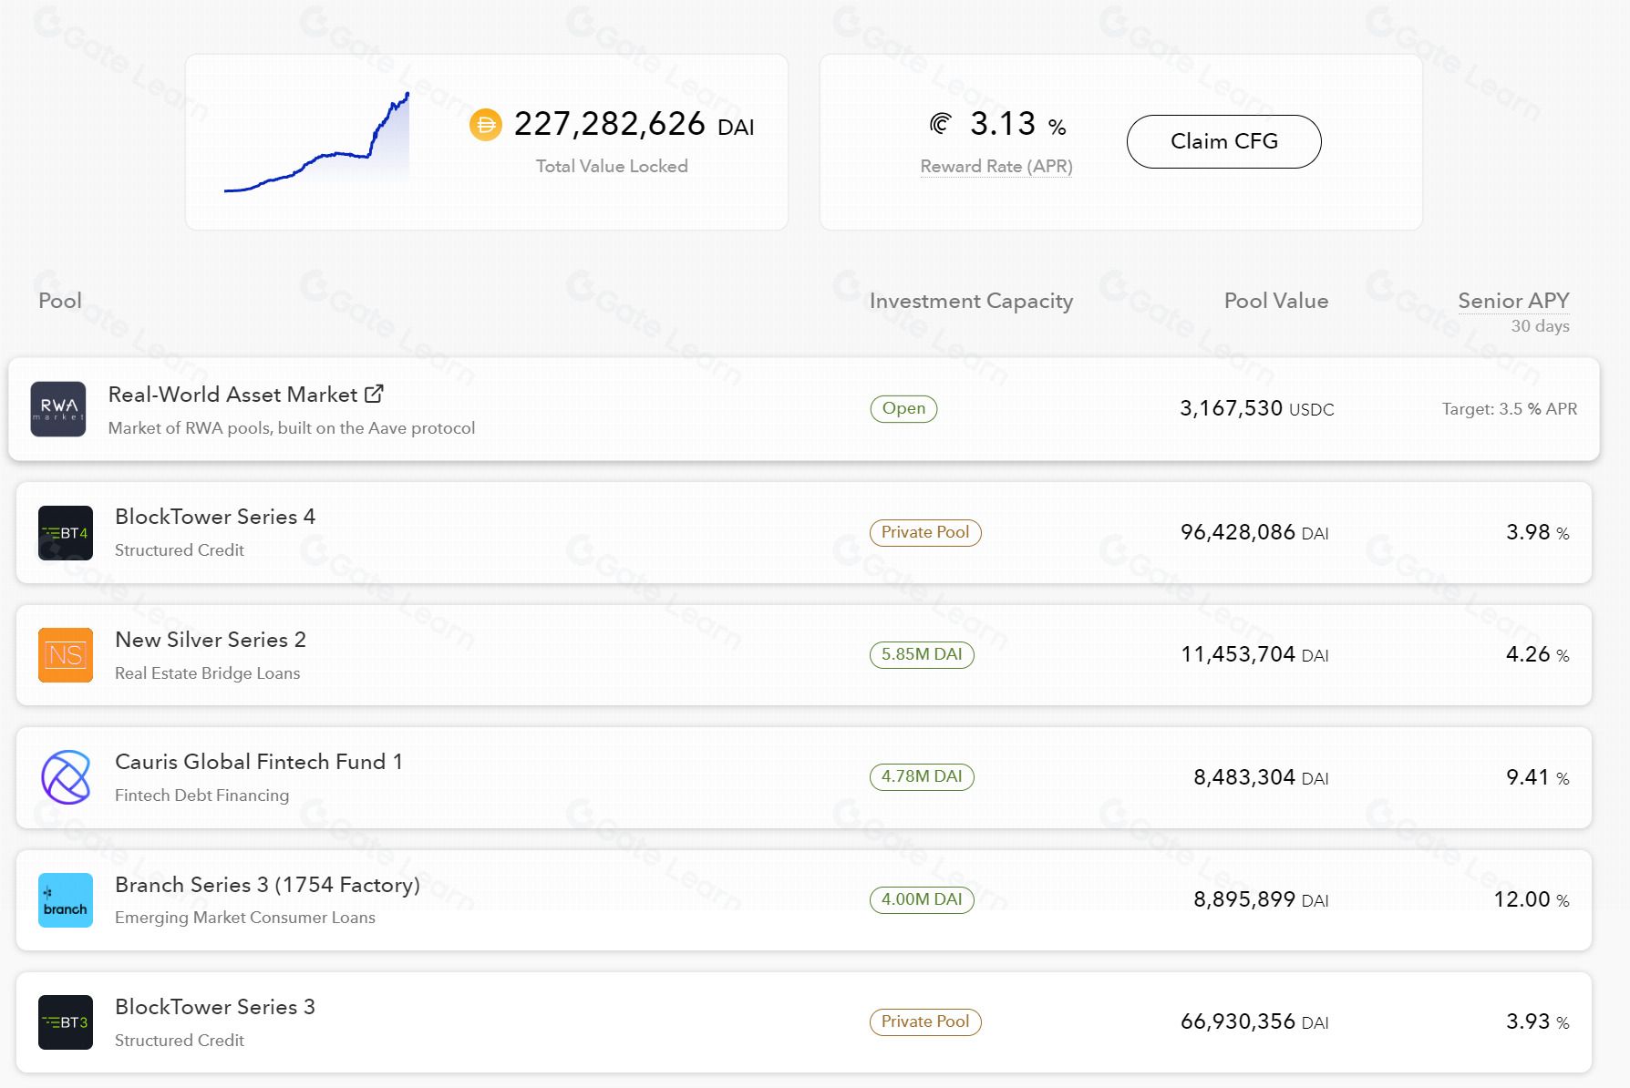Click the 8,895,899 DAI pool value
This screenshot has width=1630, height=1088.
click(x=1262, y=899)
